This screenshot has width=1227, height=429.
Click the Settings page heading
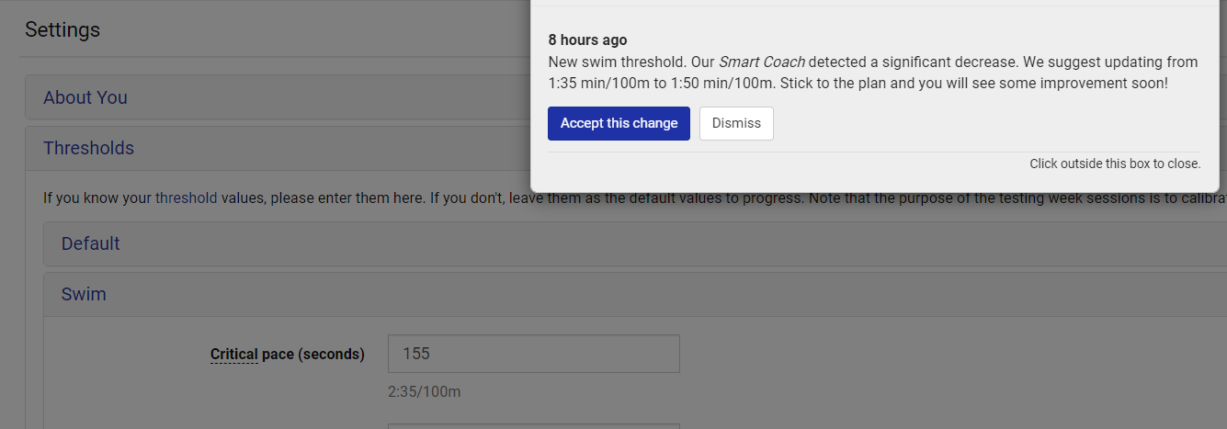coord(62,29)
